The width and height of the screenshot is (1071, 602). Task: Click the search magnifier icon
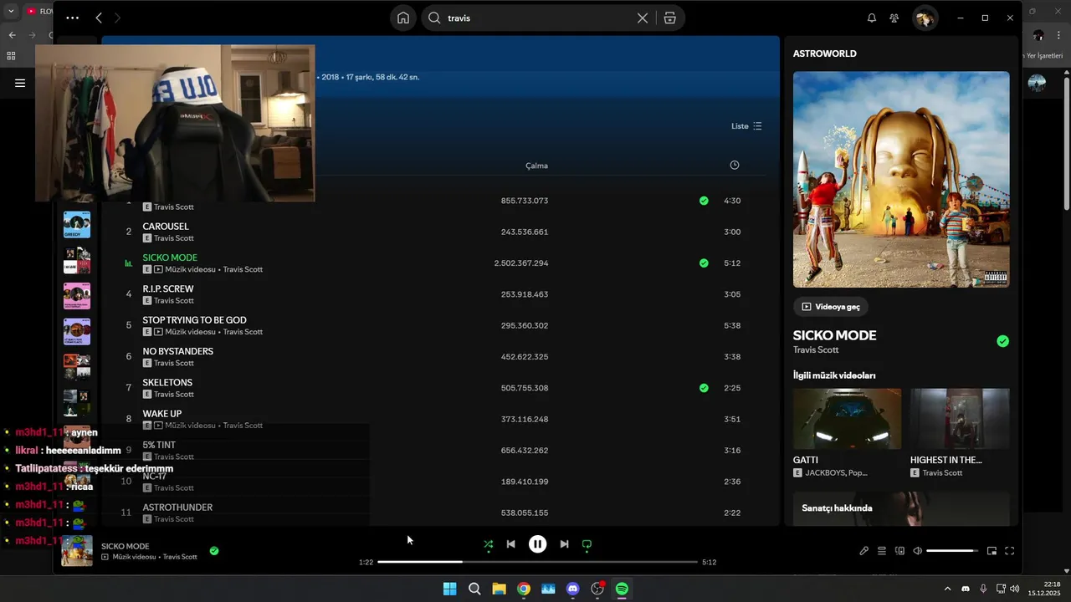click(434, 18)
